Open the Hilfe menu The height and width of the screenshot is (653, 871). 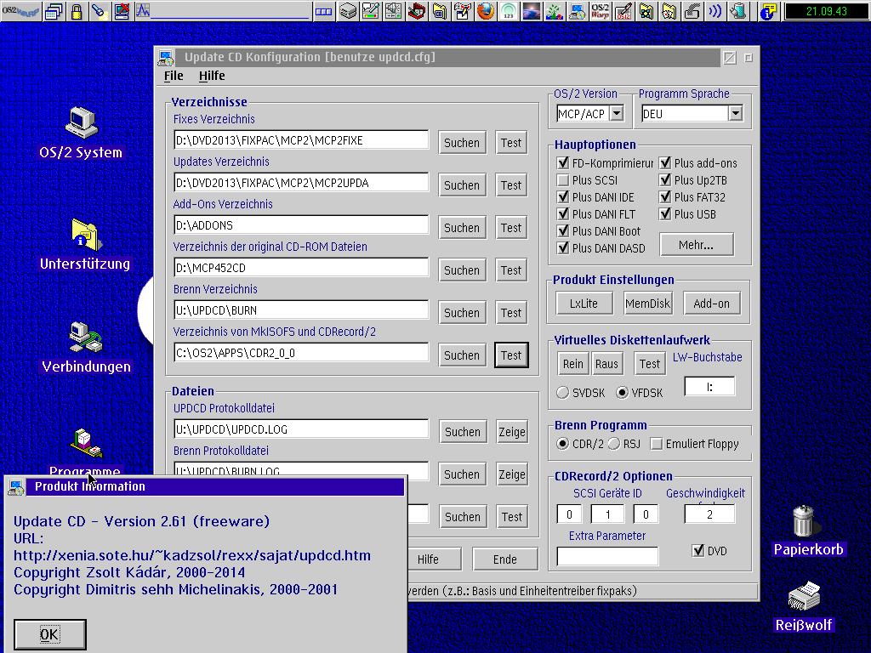(x=212, y=76)
